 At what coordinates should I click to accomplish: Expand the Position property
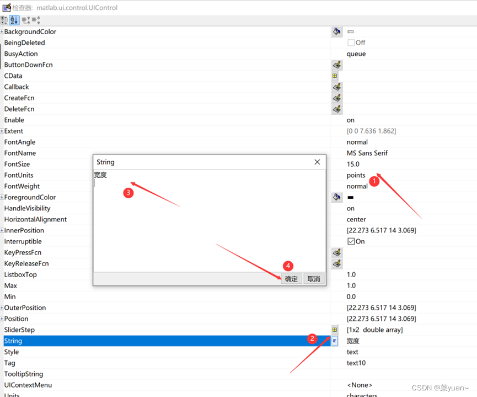2,319
